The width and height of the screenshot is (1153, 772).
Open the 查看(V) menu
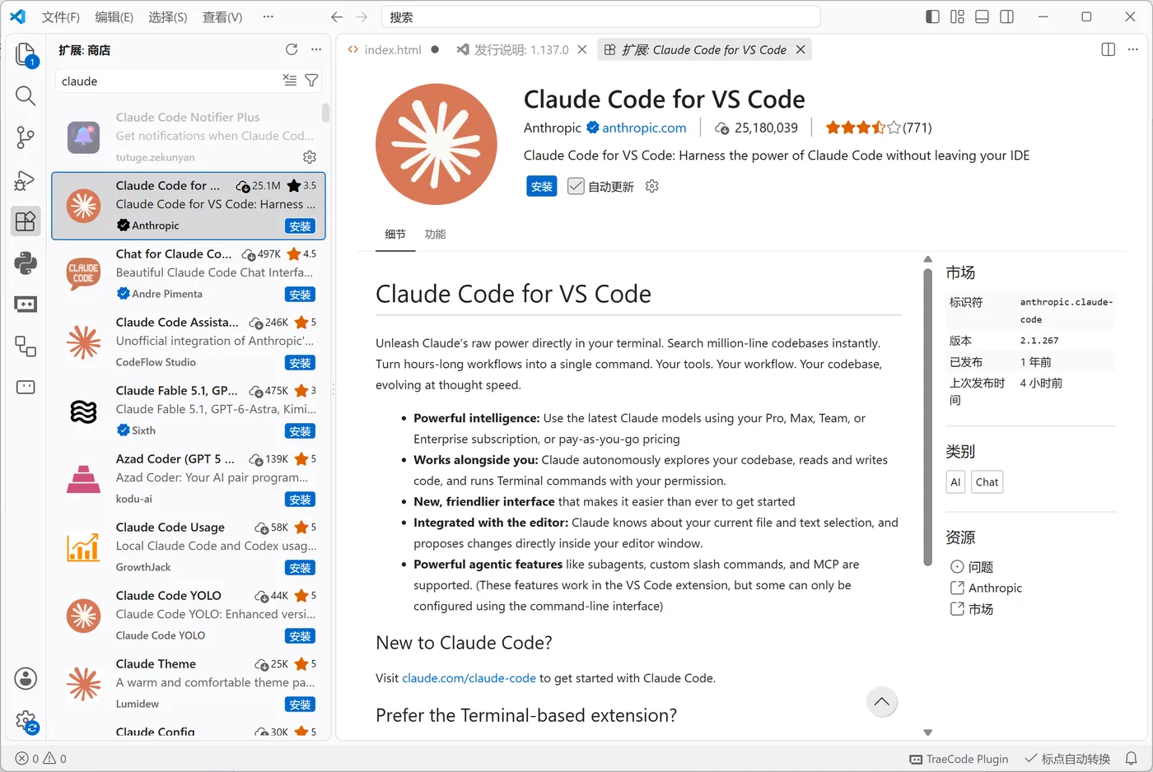(x=222, y=16)
